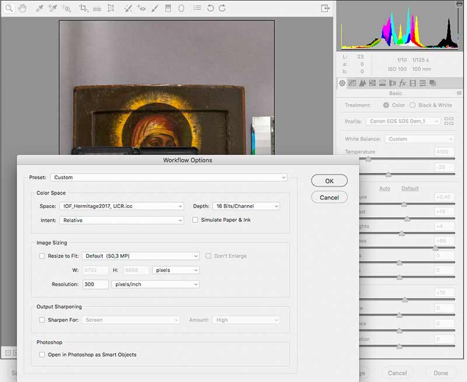Open the Intent Relative dropdown
The height and width of the screenshot is (382, 467).
point(121,220)
